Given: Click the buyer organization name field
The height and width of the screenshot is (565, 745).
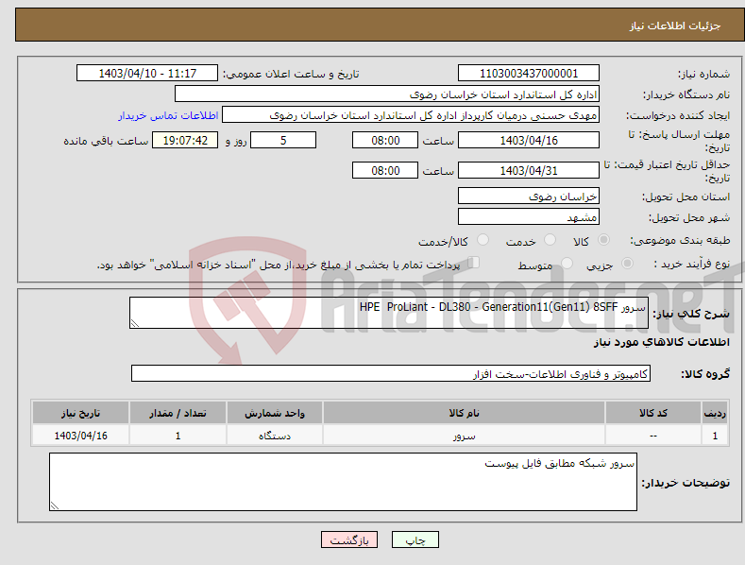Looking at the screenshot, I should point(387,94).
